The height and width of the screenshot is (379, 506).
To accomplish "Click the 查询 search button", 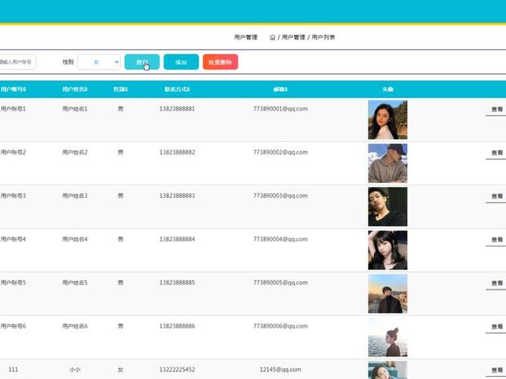I will click(142, 62).
